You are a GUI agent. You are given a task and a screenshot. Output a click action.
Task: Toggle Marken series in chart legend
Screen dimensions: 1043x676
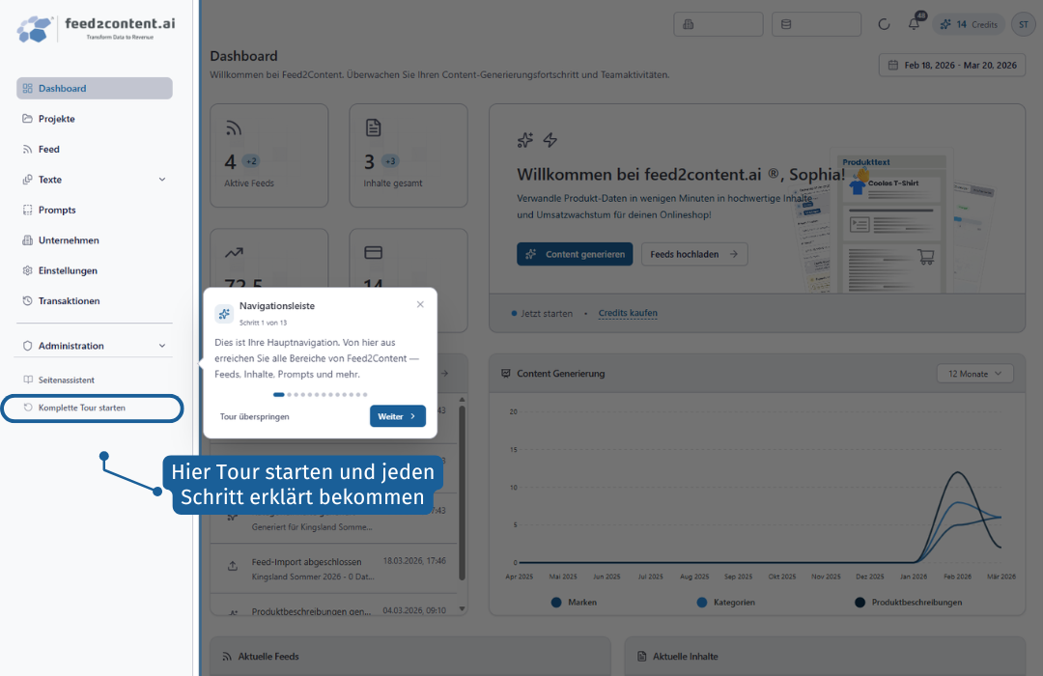coord(574,603)
